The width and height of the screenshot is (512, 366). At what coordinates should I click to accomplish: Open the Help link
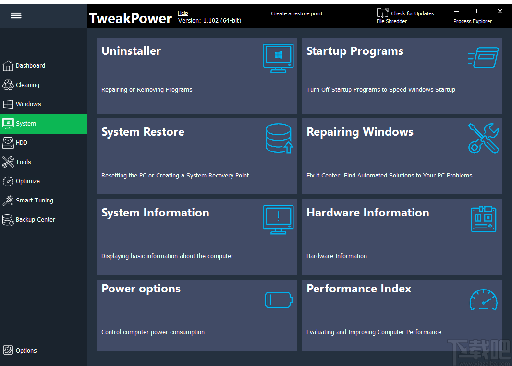click(x=183, y=13)
